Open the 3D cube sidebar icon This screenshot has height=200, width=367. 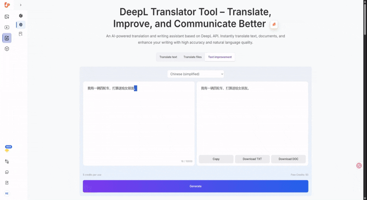pos(7,49)
